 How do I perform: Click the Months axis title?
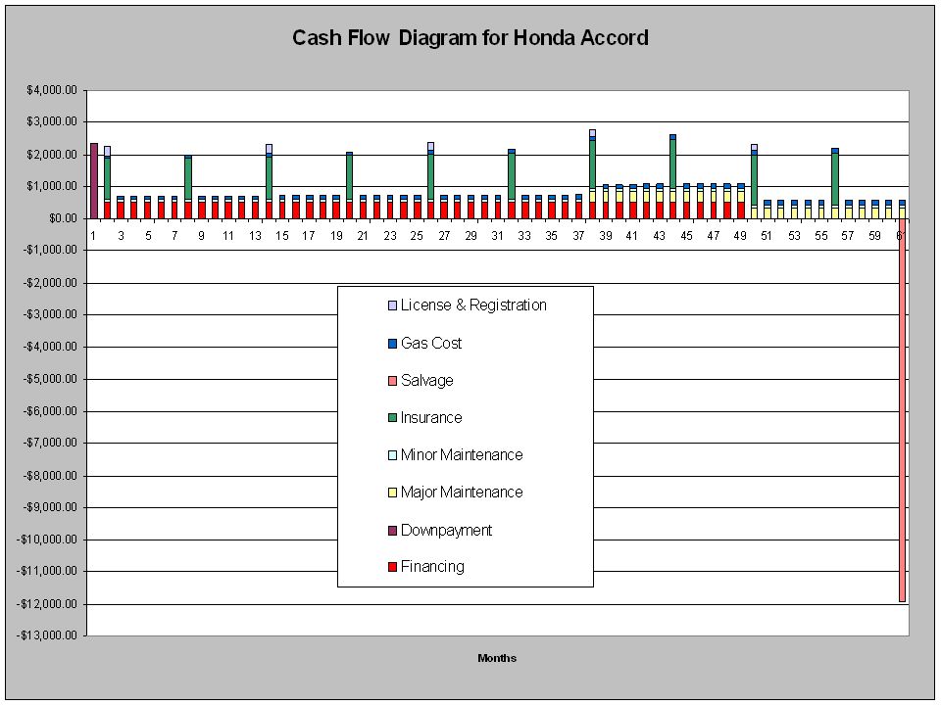[x=497, y=658]
